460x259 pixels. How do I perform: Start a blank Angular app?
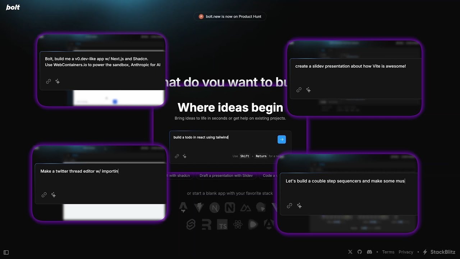[x=269, y=225]
